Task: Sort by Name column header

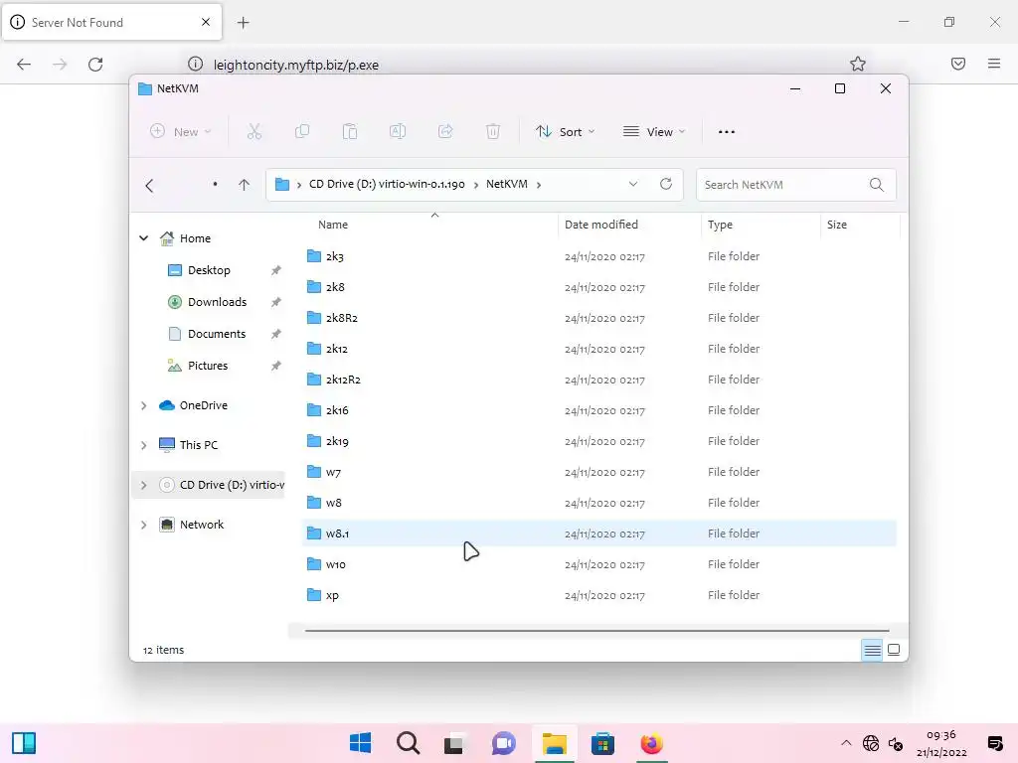Action: tap(333, 225)
